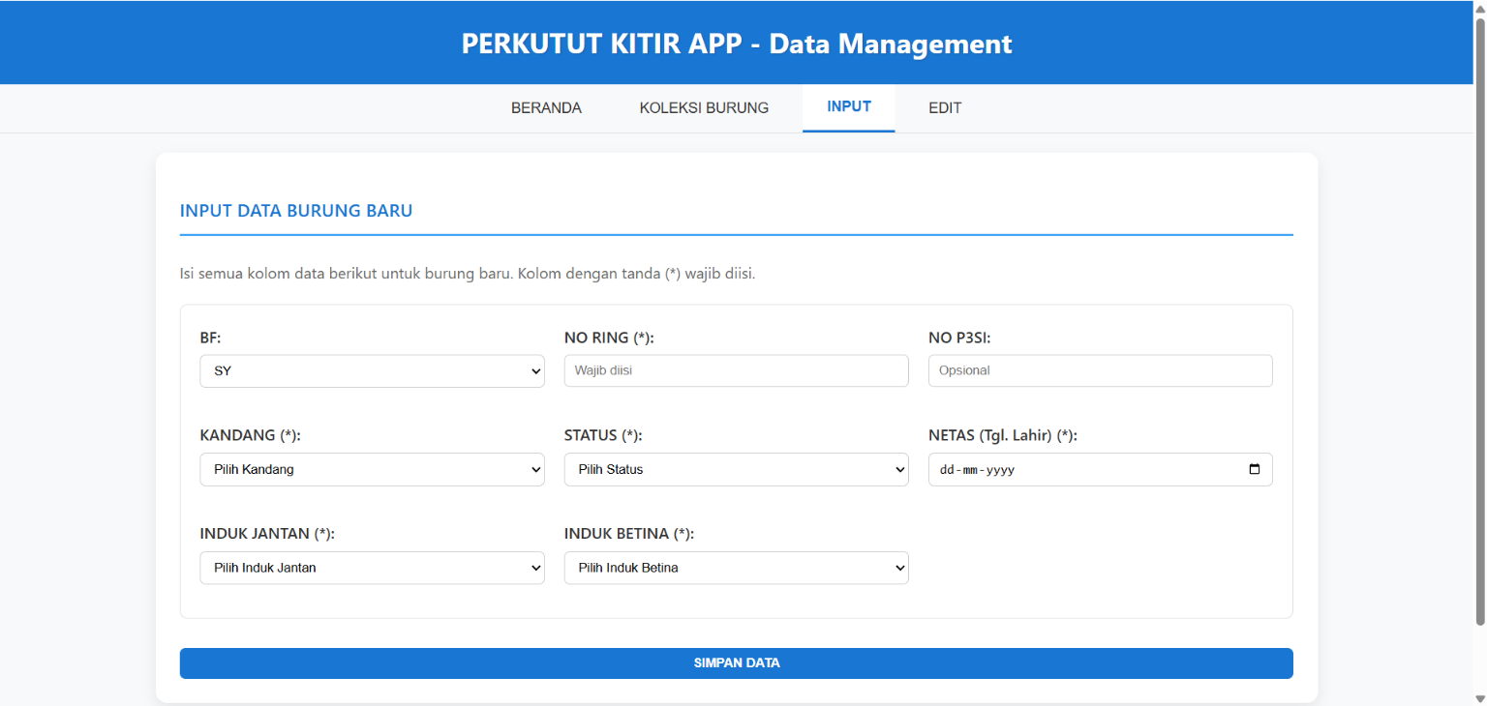Open the Pilih Status dropdown
Viewport: 1487px width, 706px height.
click(736, 470)
